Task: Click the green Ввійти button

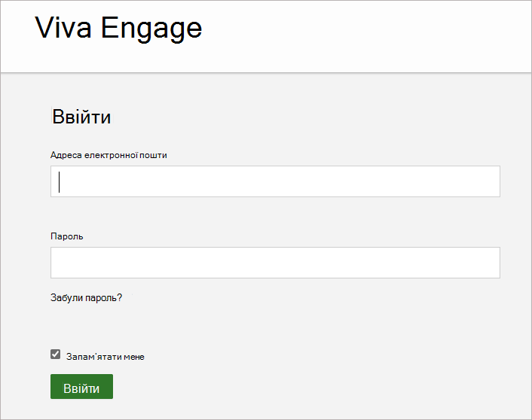Action: click(x=82, y=386)
